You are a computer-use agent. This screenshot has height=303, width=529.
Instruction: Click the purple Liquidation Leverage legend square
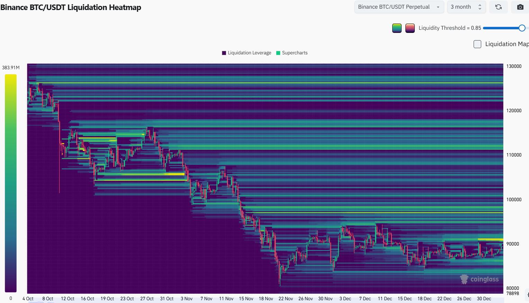point(224,53)
